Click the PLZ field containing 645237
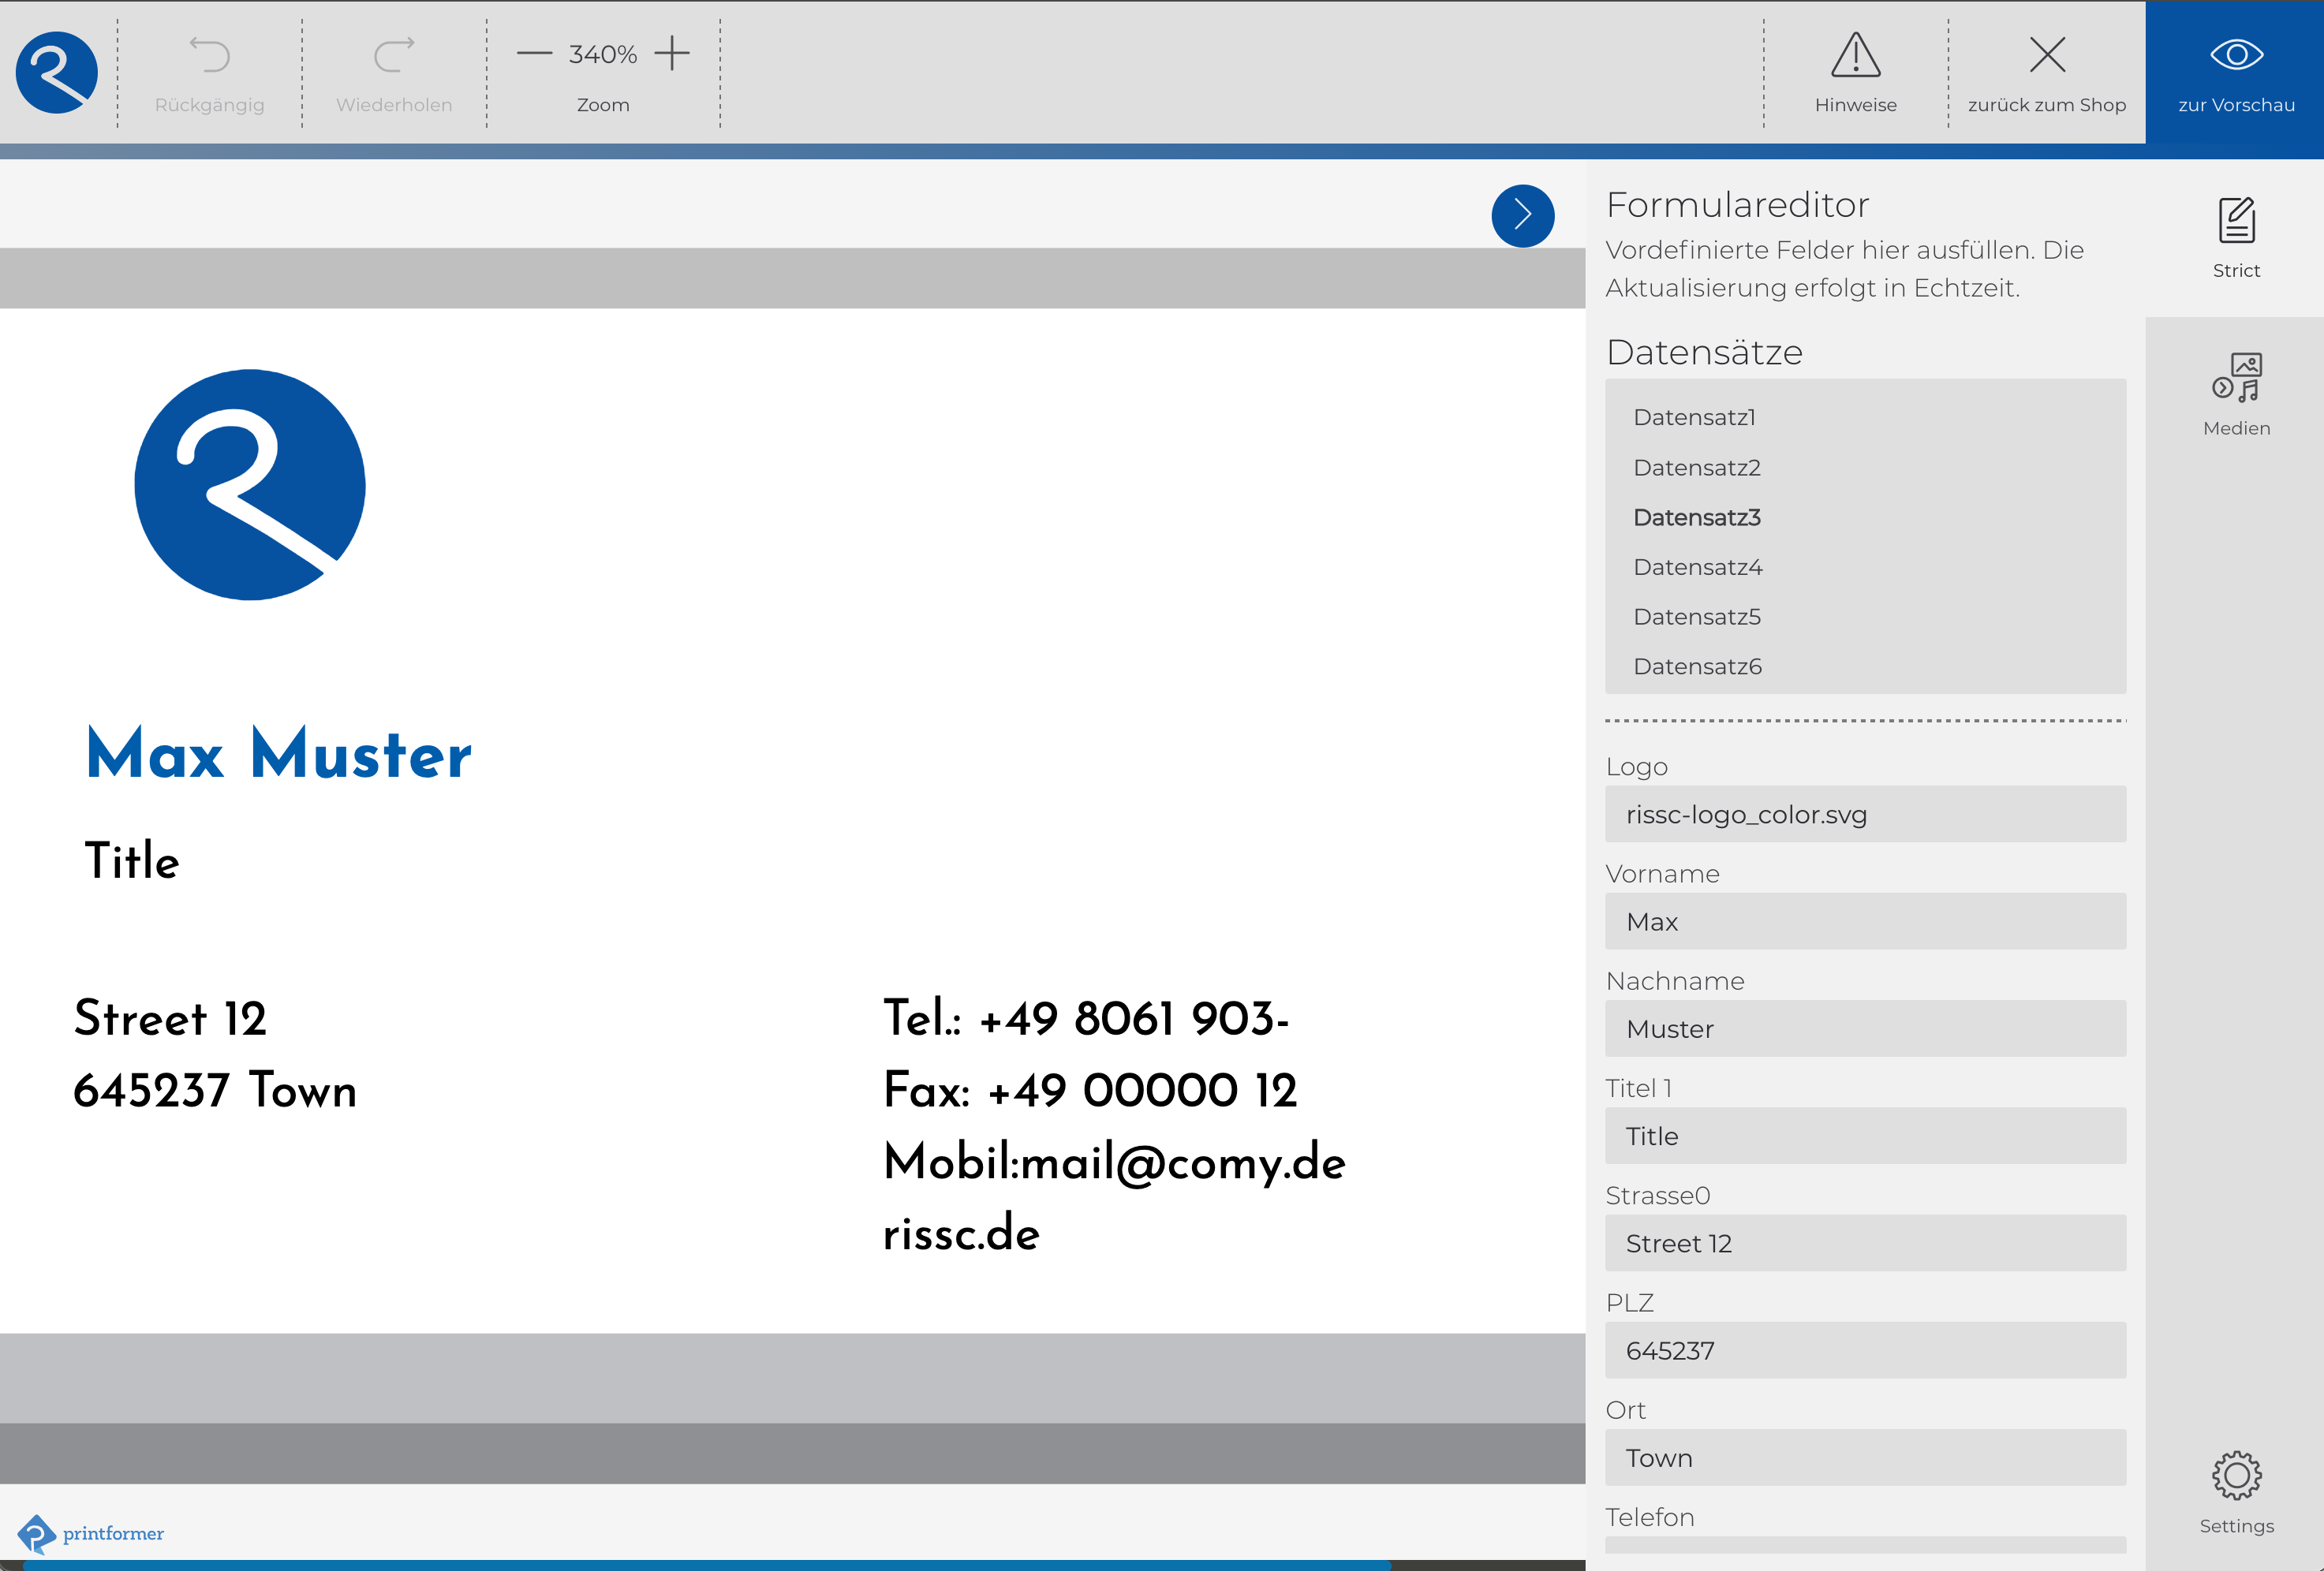Image resolution: width=2324 pixels, height=1571 pixels. tap(1864, 1350)
